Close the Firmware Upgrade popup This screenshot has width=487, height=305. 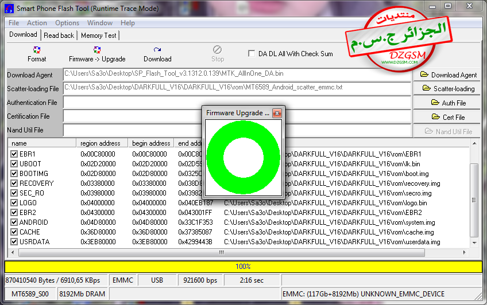(277, 113)
